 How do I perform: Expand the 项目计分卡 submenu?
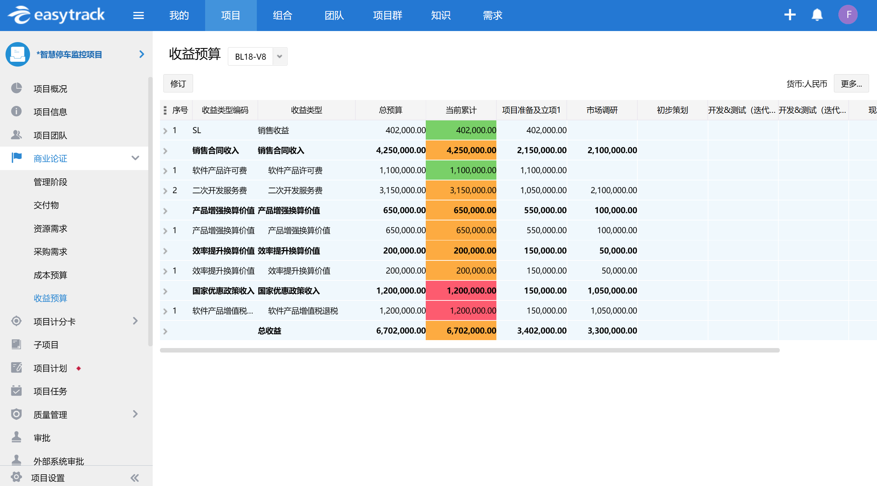(135, 321)
